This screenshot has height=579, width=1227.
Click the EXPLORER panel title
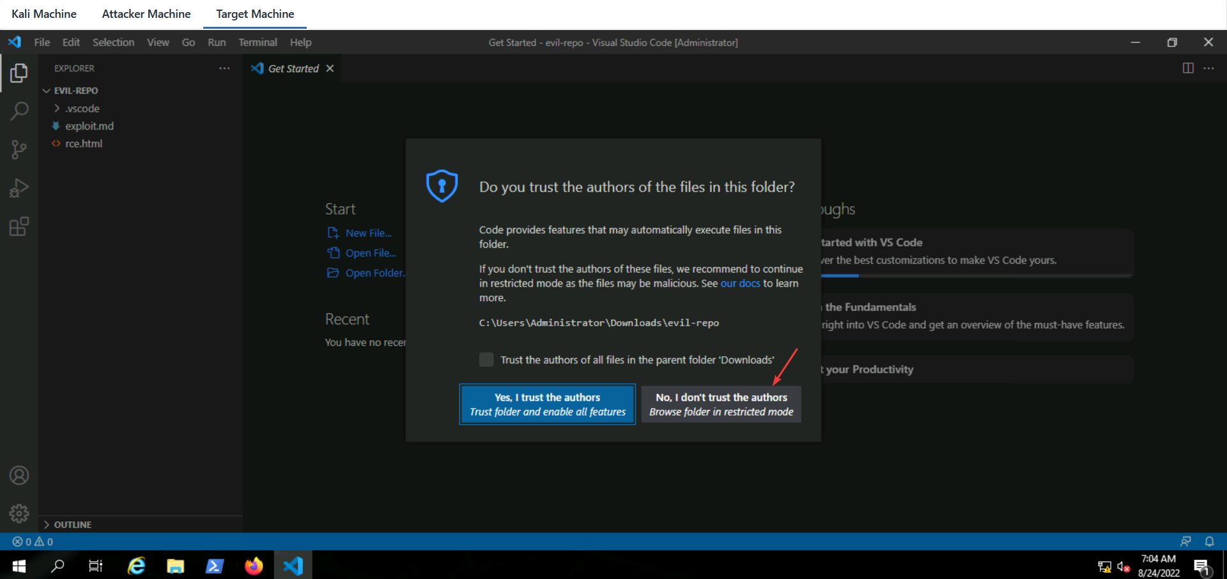[x=74, y=68]
